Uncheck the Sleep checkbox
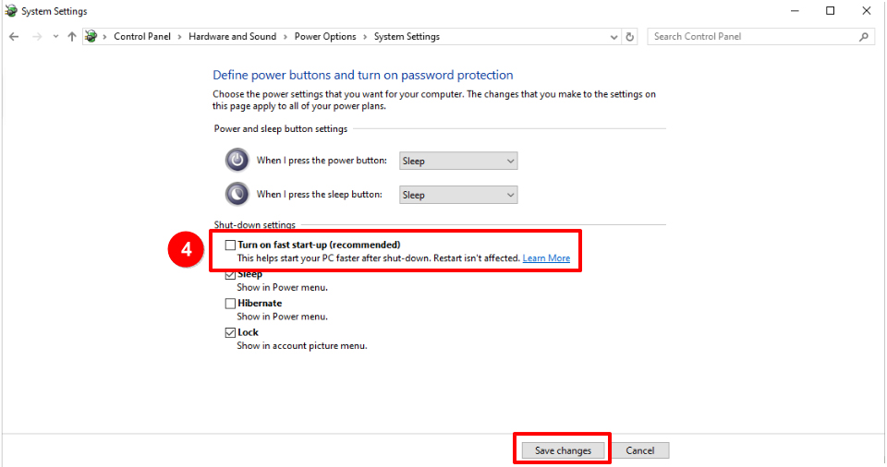 [230, 275]
